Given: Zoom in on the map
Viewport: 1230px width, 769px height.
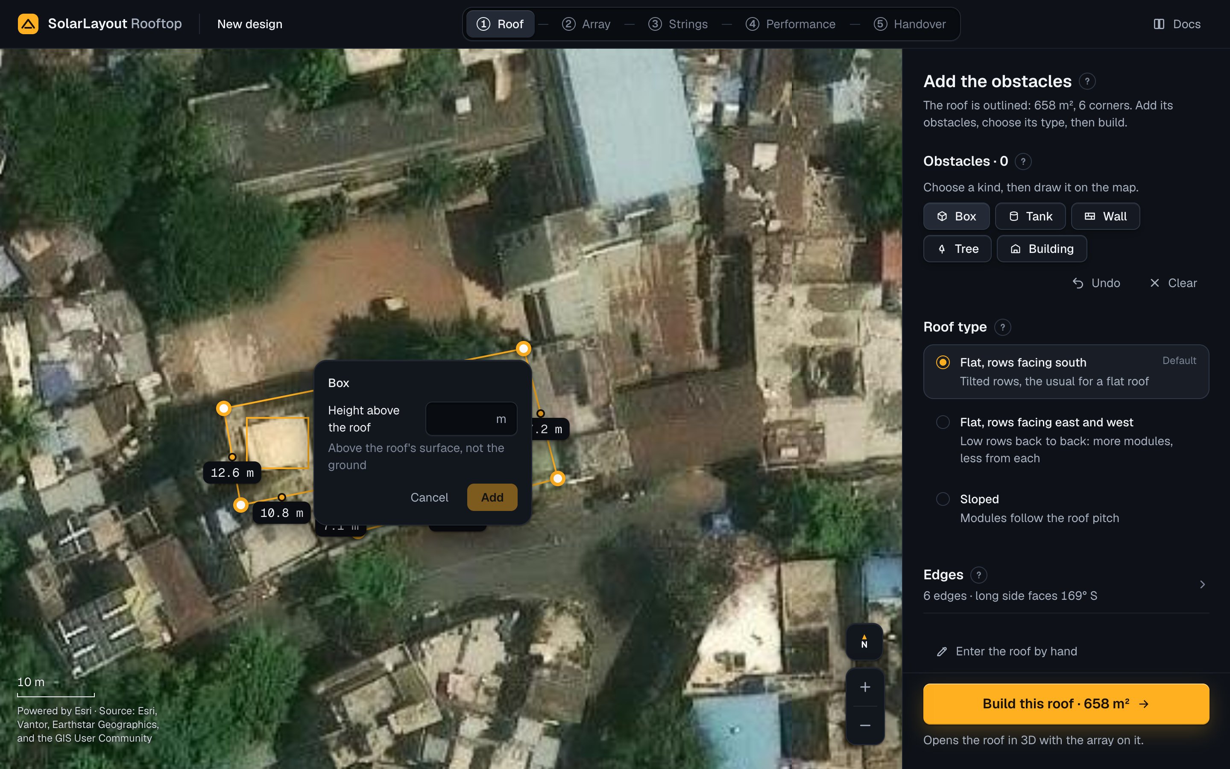Looking at the screenshot, I should coord(864,687).
